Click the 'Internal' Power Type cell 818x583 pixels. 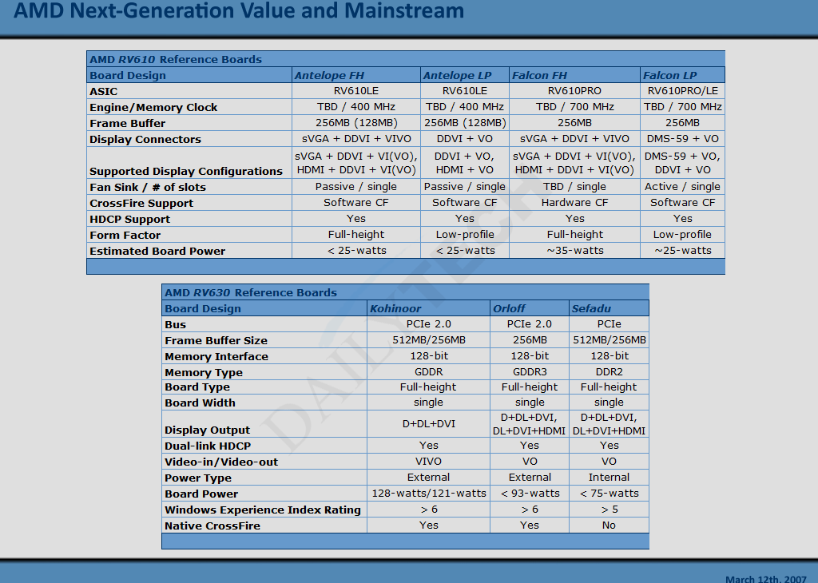pyautogui.click(x=609, y=478)
